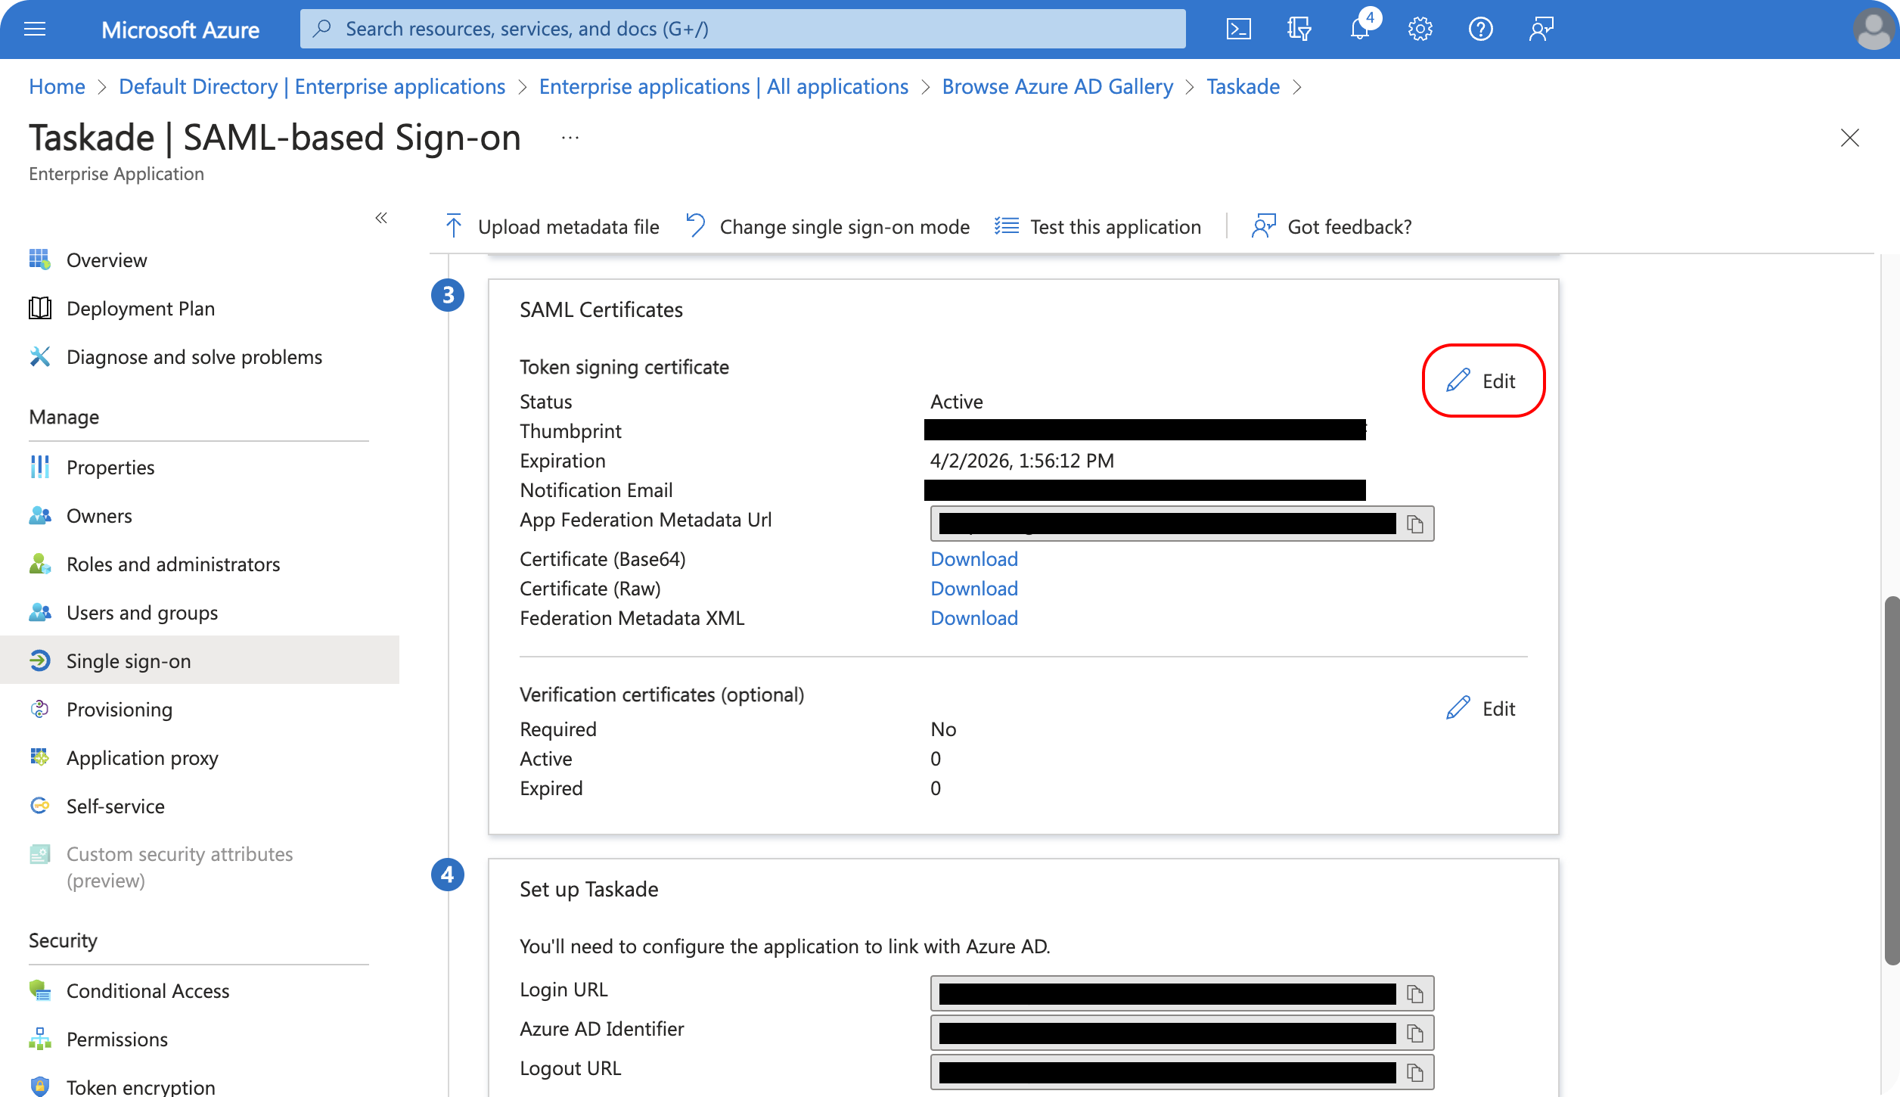Open the ellipsis menu beside title

tap(570, 138)
